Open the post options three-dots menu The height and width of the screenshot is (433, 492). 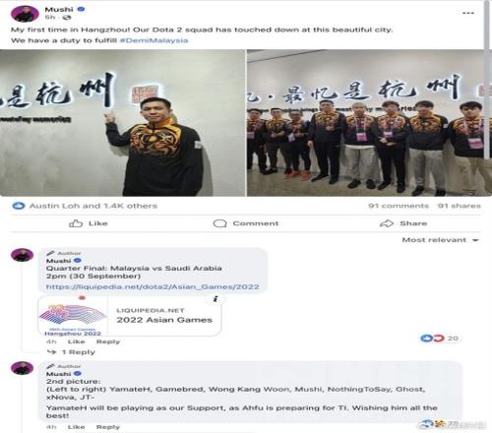(468, 13)
